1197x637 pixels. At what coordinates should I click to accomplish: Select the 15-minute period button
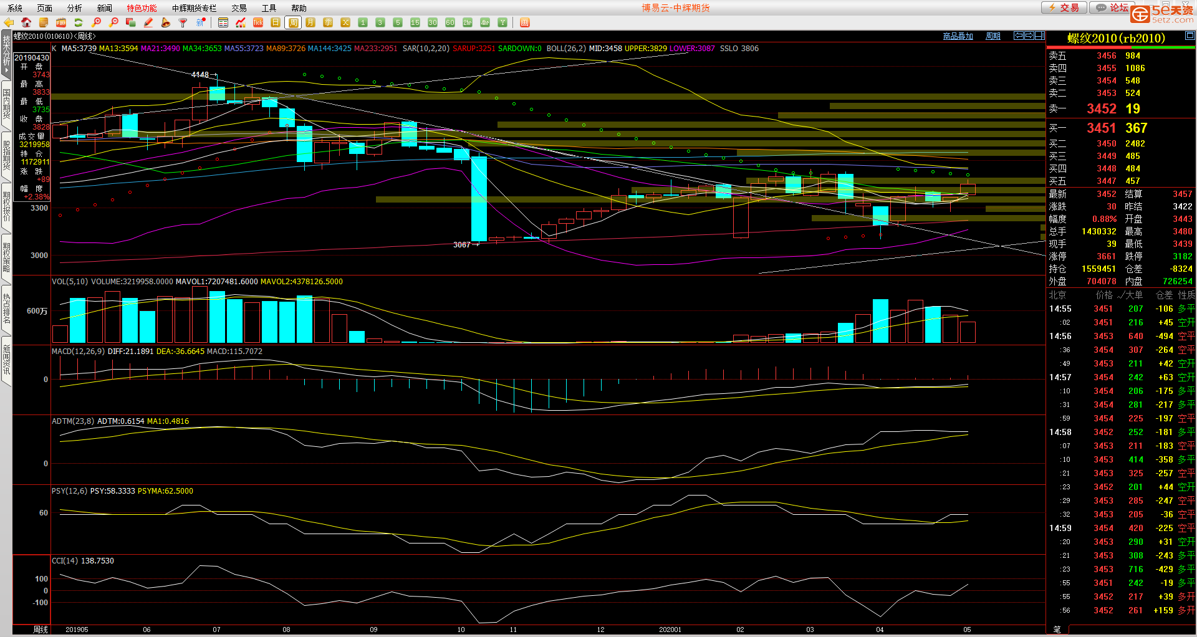[415, 22]
